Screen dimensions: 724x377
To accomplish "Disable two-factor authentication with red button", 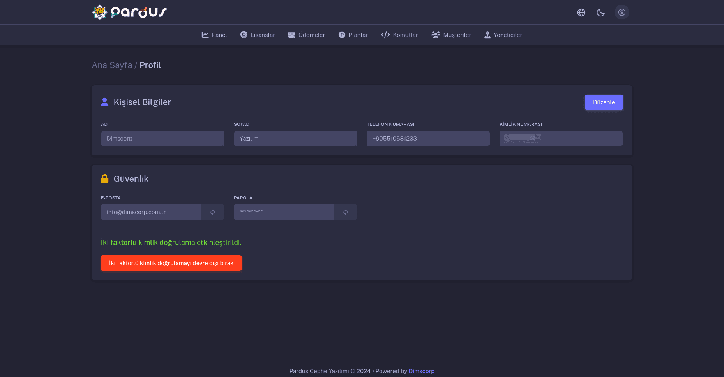I will coord(171,263).
